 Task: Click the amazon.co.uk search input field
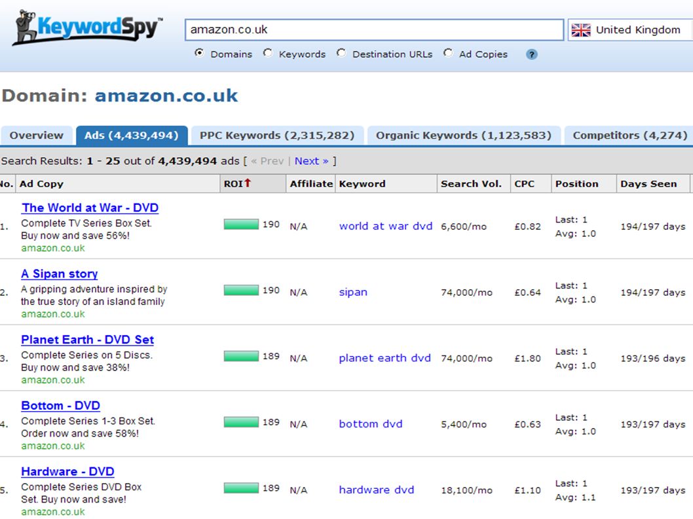tap(374, 29)
